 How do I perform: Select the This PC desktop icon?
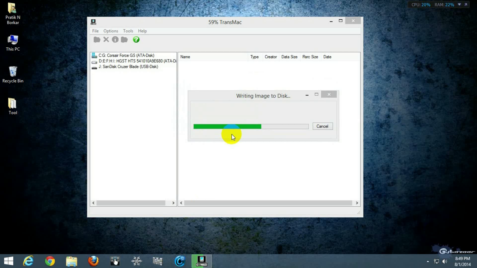[13, 43]
